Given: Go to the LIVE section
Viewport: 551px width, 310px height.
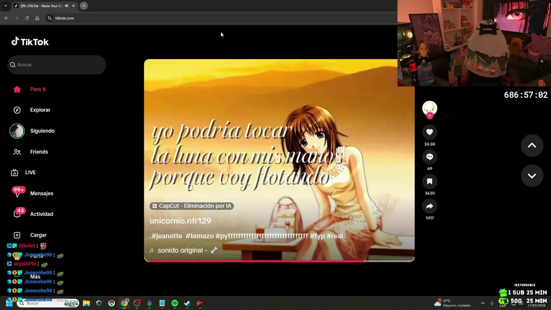Looking at the screenshot, I should pyautogui.click(x=30, y=172).
